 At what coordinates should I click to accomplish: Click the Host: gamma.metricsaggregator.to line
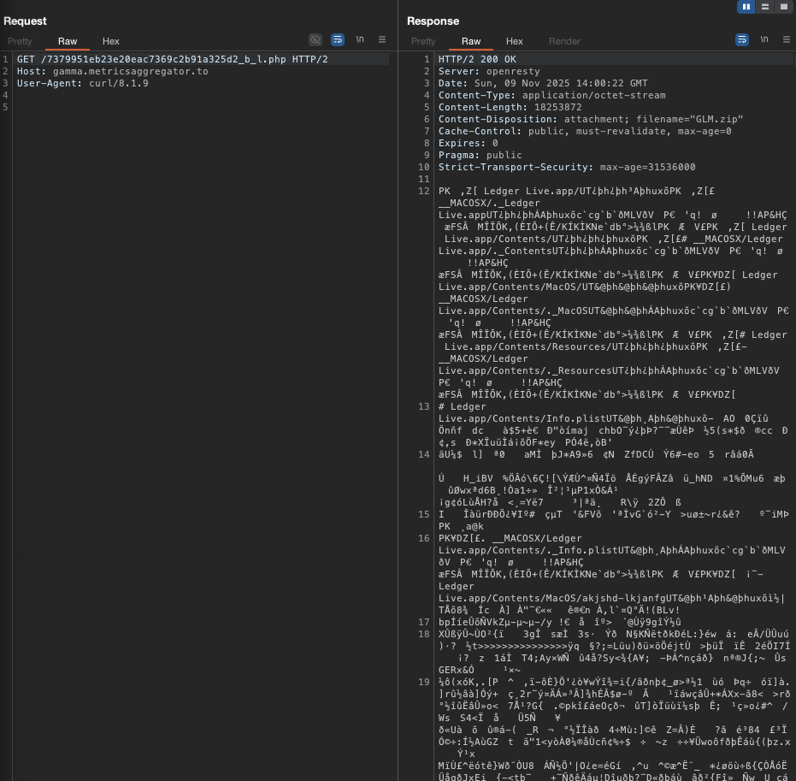pyautogui.click(x=113, y=72)
